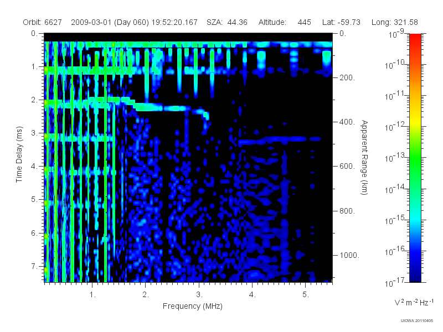Click apparent range tick label '1000.'
Image resolution: width=443 pixels, height=332 pixels.
pos(349,255)
